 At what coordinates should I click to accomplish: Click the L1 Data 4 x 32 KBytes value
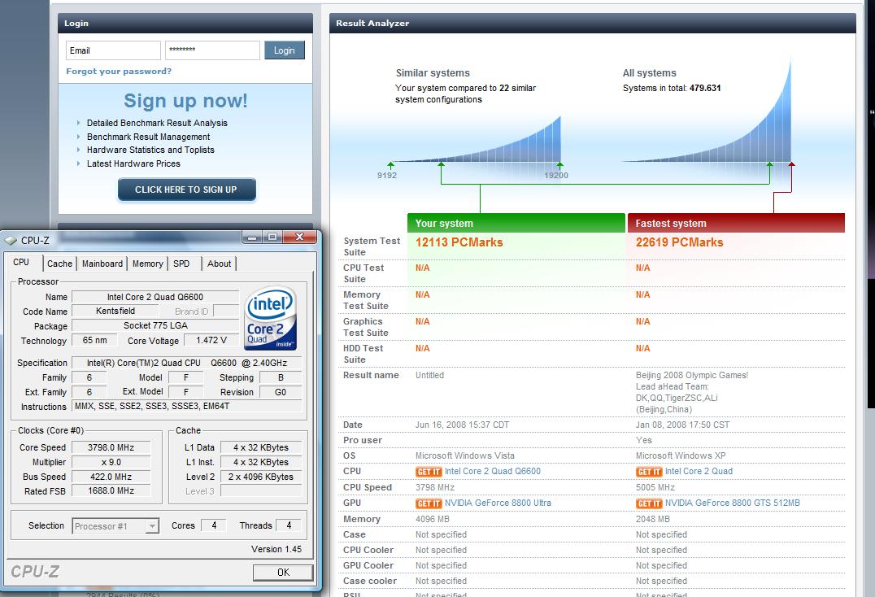(x=260, y=447)
